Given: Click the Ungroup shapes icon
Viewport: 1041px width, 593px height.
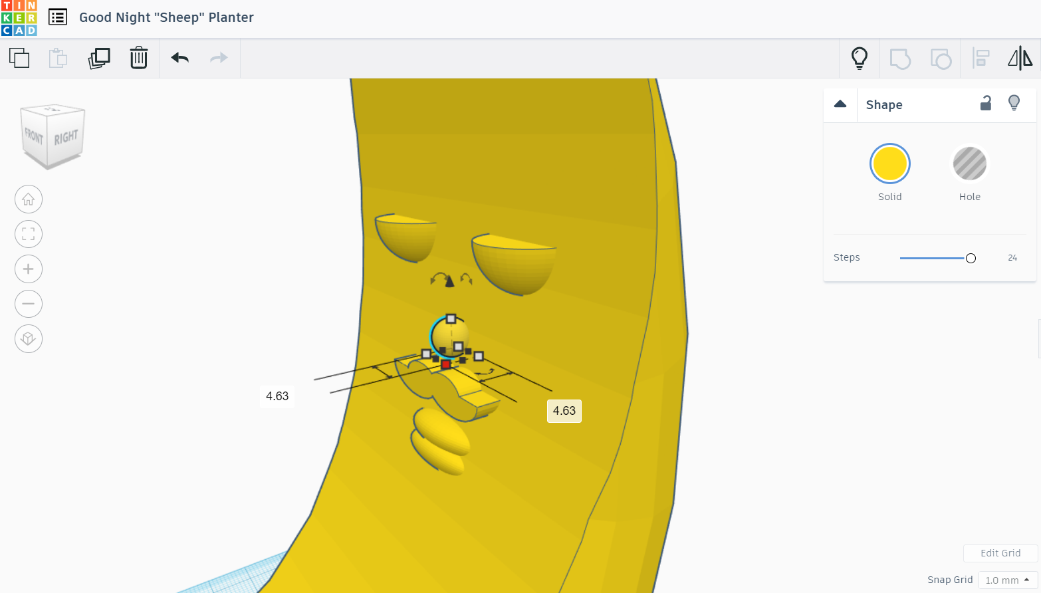Looking at the screenshot, I should coord(941,59).
